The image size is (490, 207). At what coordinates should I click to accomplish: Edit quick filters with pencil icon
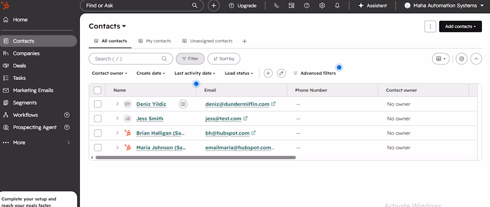coord(281,73)
